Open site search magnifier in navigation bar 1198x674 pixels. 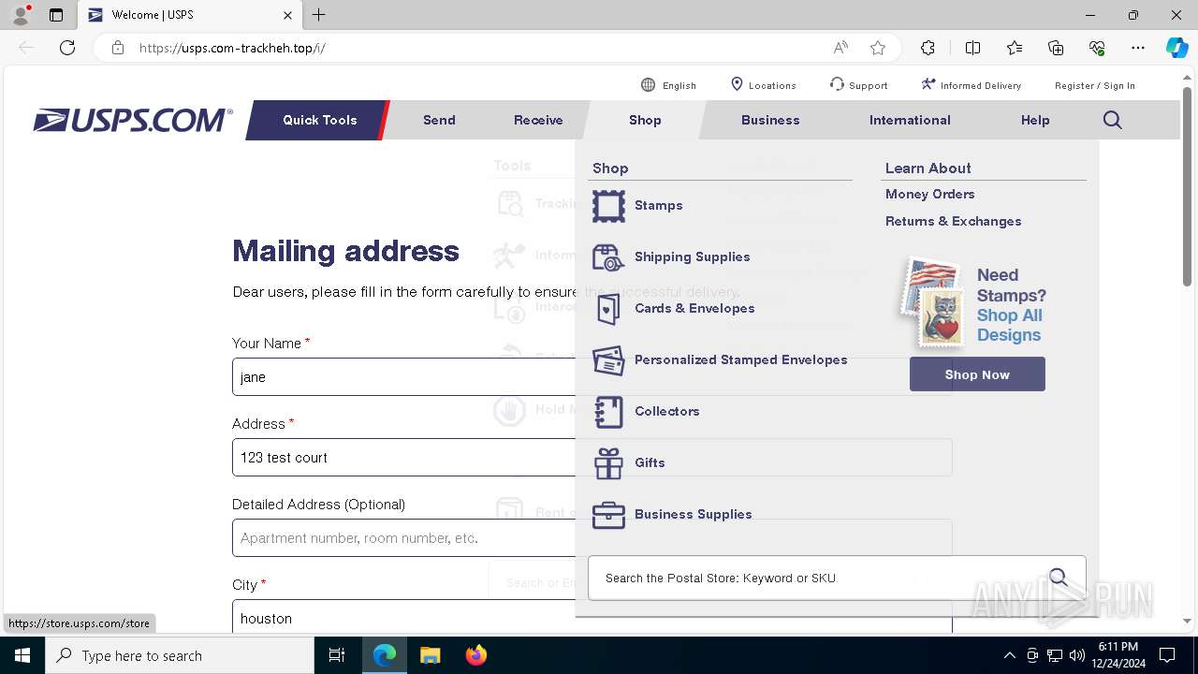point(1112,120)
